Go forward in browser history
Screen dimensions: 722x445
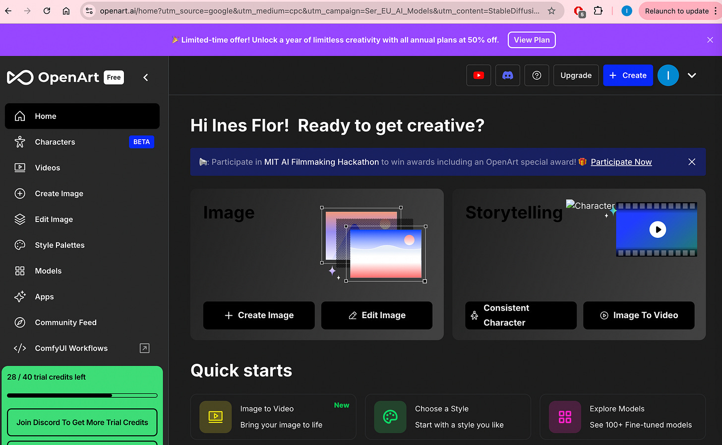tap(27, 11)
